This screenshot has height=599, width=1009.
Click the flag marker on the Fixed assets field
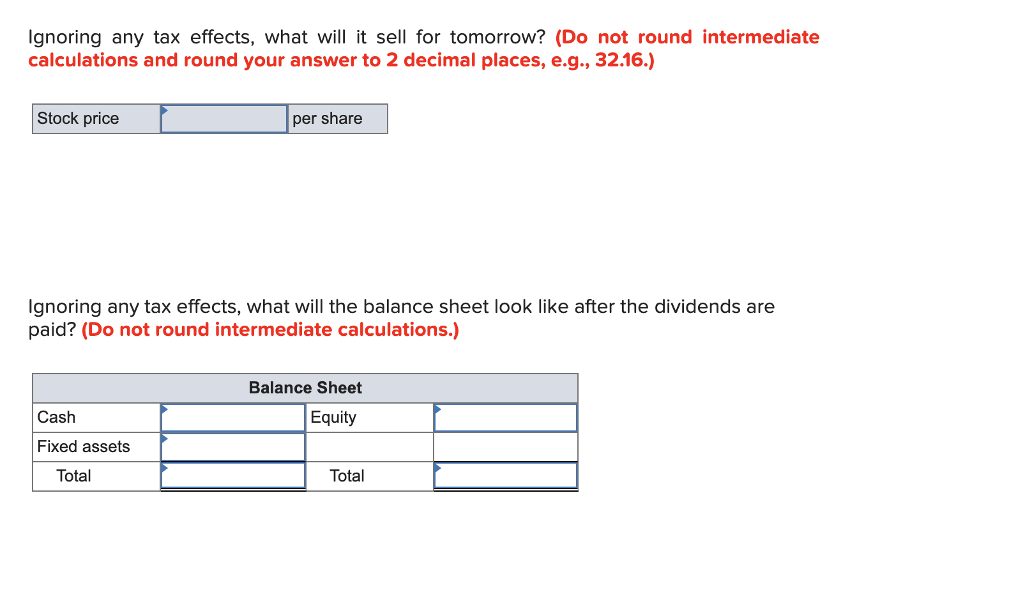(166, 439)
